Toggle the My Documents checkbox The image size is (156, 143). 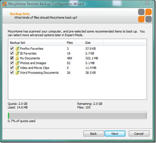pos(12,58)
